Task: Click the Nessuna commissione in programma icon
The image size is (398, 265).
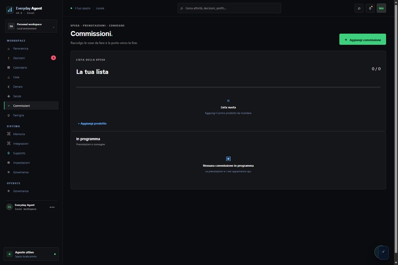Action: (x=228, y=159)
